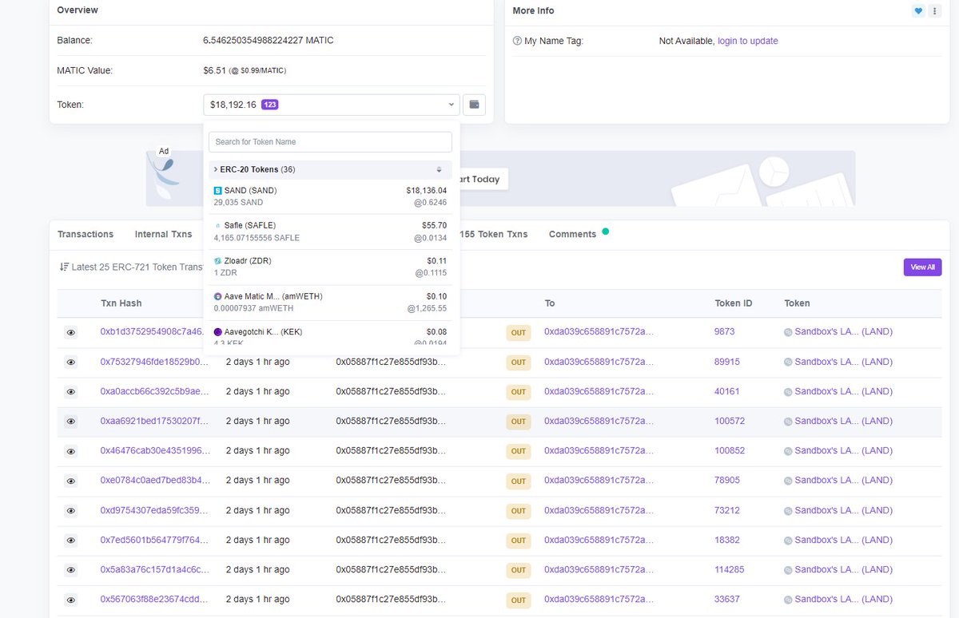Collapse the Token $18,192.16 dropdown

coord(332,105)
